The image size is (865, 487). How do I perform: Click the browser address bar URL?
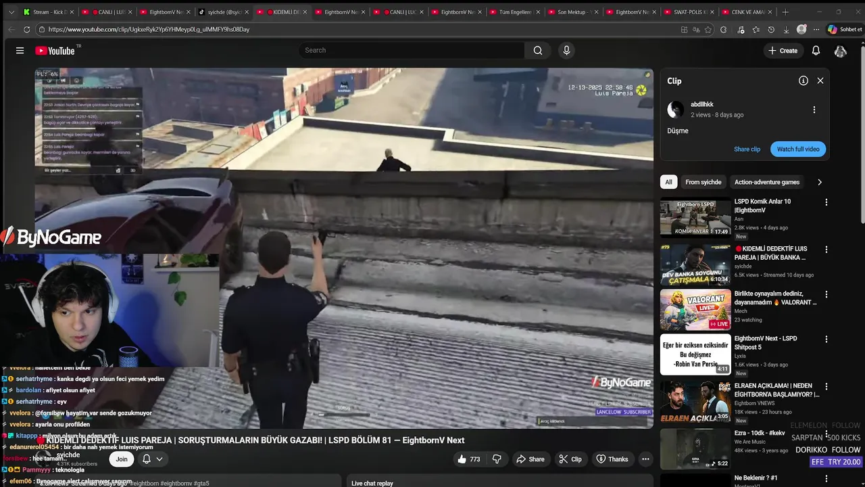(149, 30)
